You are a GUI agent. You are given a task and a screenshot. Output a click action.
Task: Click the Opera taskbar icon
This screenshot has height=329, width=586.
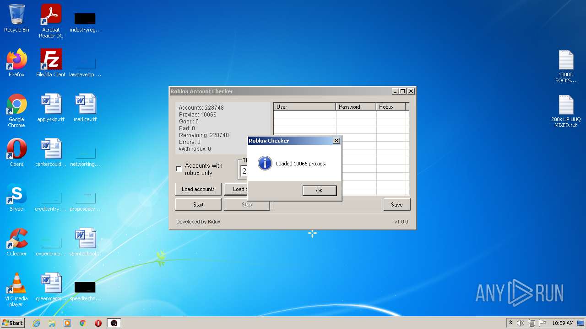98,323
